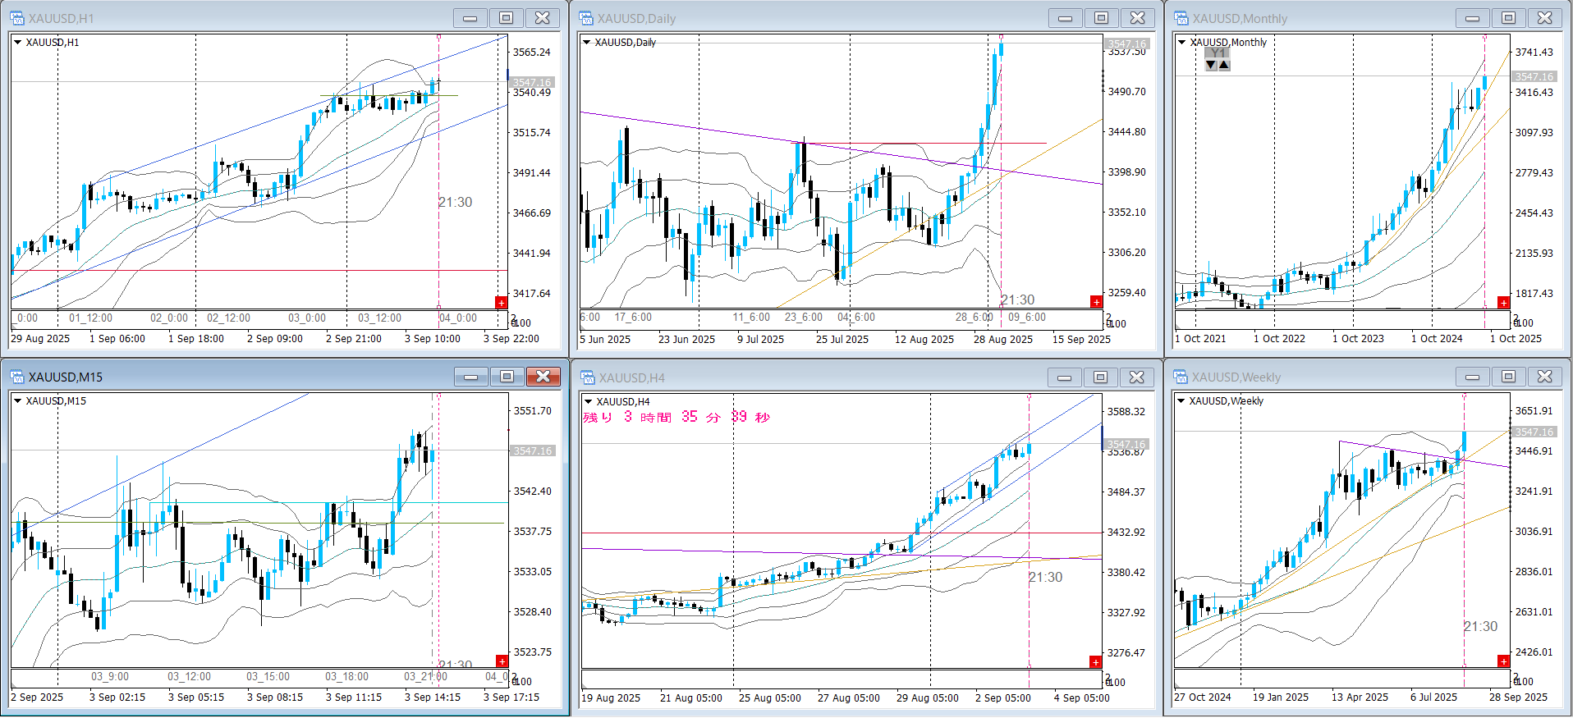Click the 3547.16 price label on Daily chart

click(x=1126, y=44)
